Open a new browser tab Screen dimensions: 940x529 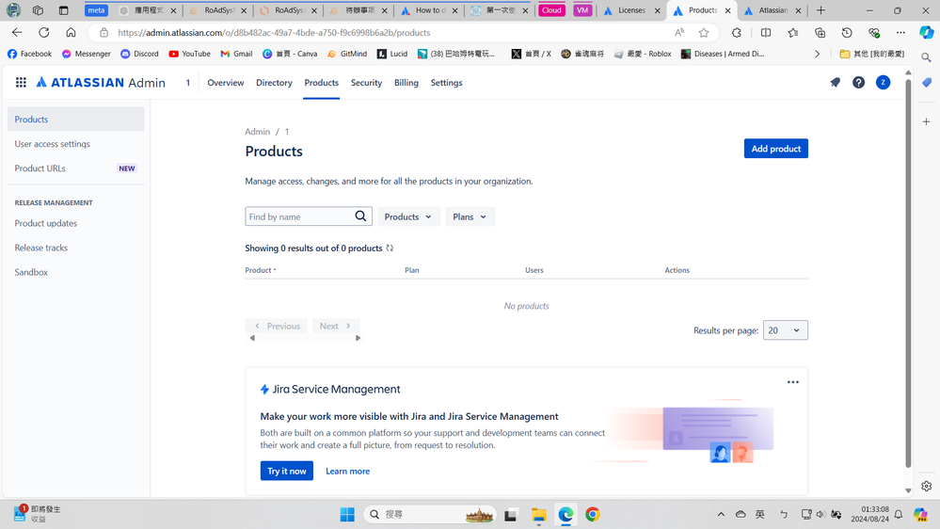(821, 10)
